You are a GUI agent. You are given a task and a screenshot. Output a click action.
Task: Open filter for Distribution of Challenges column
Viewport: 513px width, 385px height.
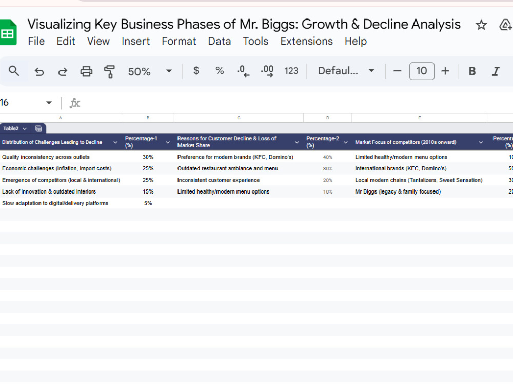[115, 142]
